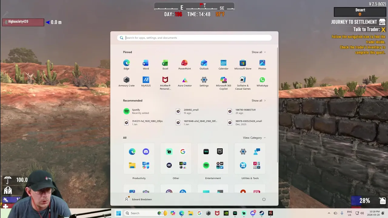Open Spotify in the Entertainment category
The height and width of the screenshot is (218, 388).
(x=206, y=165)
